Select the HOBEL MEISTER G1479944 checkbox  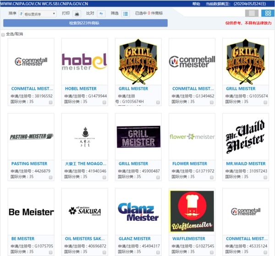pos(104,102)
